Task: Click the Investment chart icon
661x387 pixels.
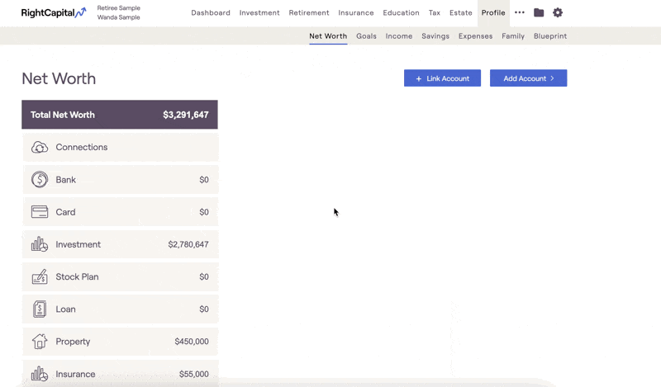Action: (x=40, y=244)
